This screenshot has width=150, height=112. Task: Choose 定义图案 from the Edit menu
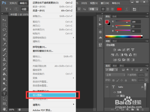pyautogui.click(x=52, y=95)
